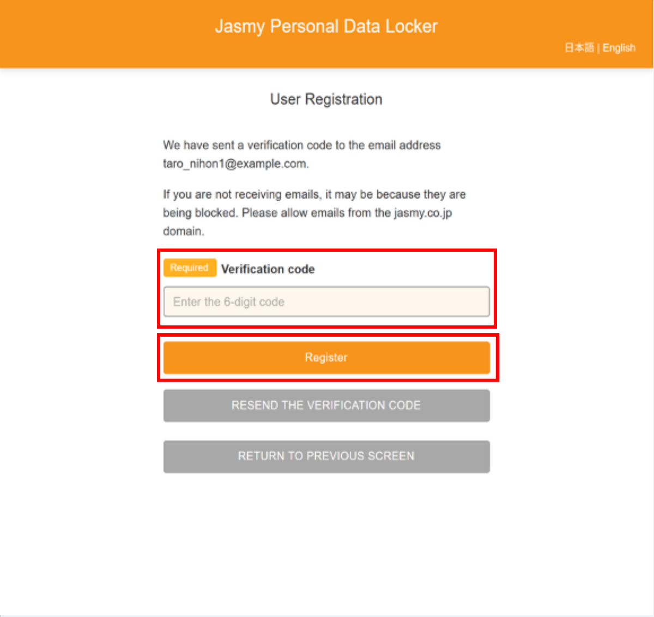This screenshot has height=617, width=654.
Task: Click the word 'Locker' in the header
Action: 411,26
